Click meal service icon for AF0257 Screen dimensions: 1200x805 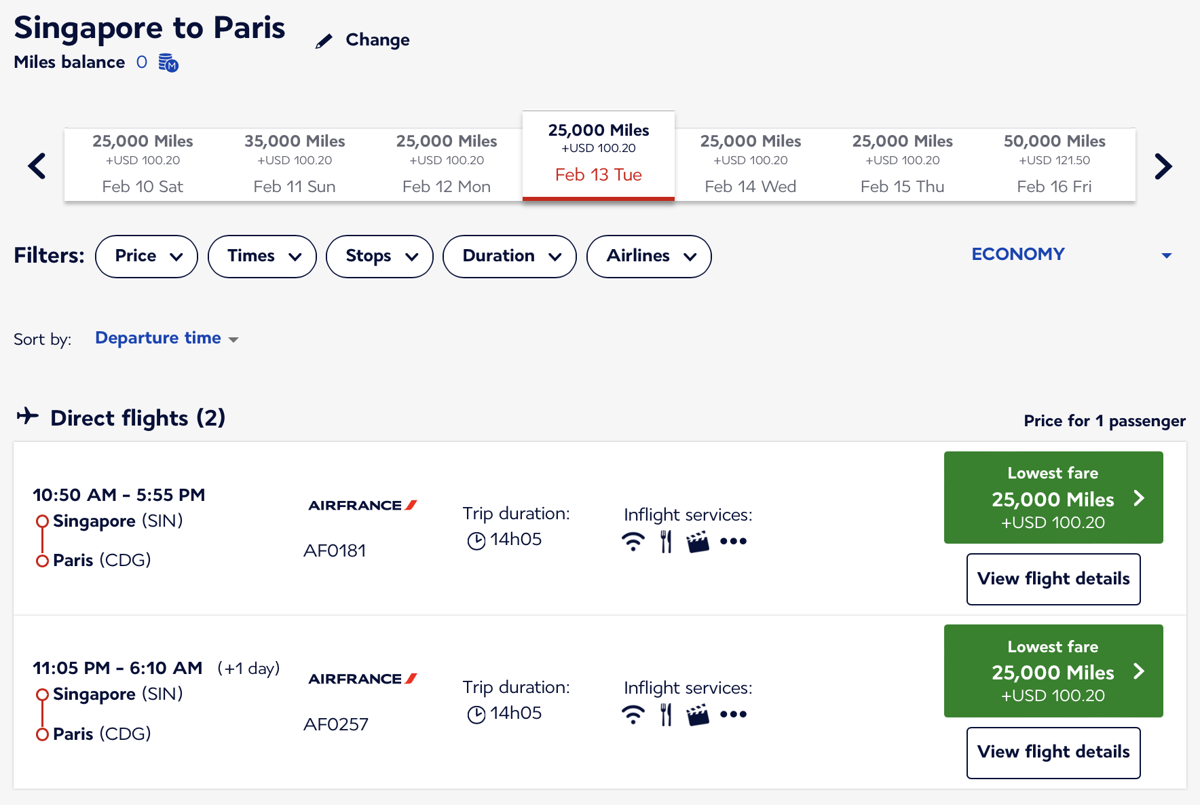pyautogui.click(x=666, y=715)
